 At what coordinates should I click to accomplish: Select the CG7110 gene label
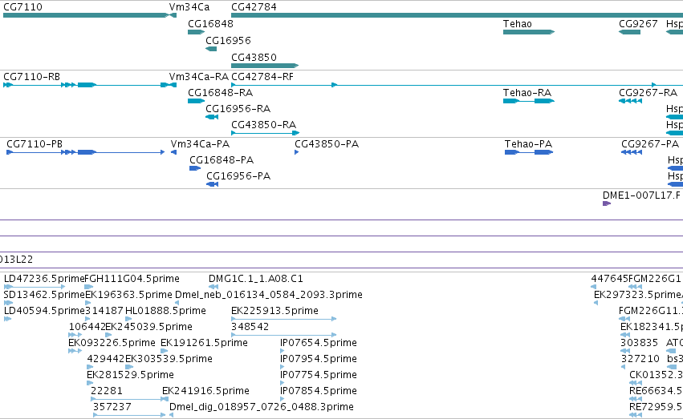click(22, 7)
